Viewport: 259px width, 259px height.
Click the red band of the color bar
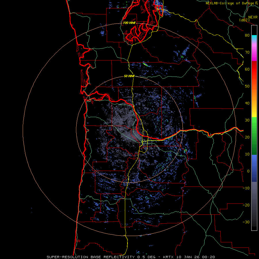[x=254, y=69]
